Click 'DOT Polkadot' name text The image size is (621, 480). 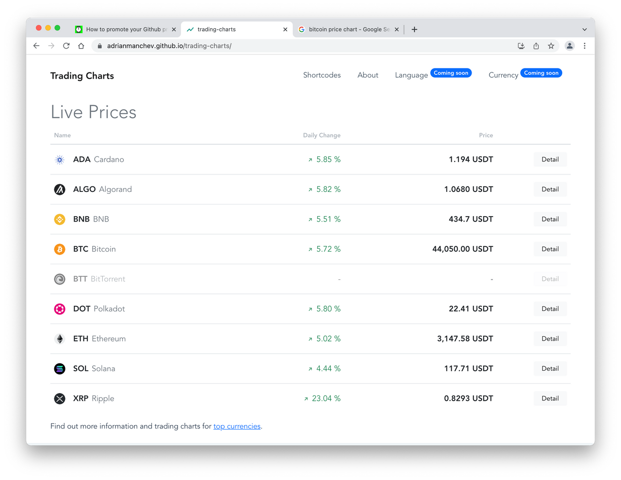coord(99,309)
